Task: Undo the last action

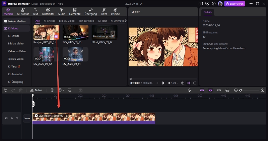Action: pyautogui.click(x=5, y=90)
